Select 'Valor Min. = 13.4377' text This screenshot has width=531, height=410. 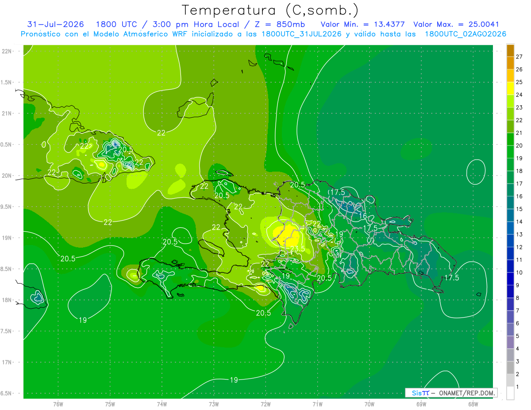click(x=362, y=24)
